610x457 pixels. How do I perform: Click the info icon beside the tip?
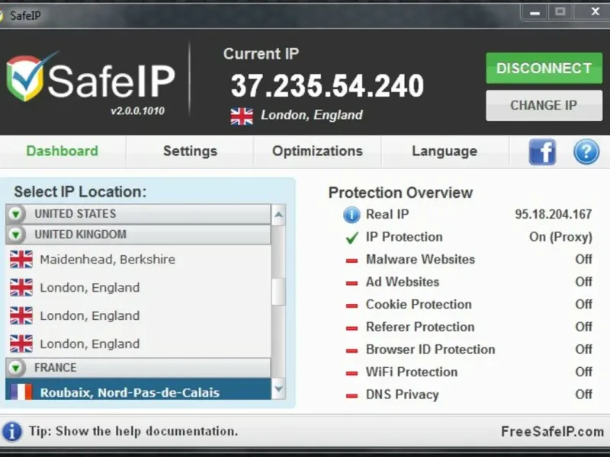[x=12, y=431]
